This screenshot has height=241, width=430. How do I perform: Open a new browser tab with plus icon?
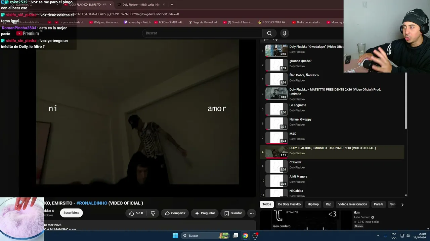click(x=172, y=5)
